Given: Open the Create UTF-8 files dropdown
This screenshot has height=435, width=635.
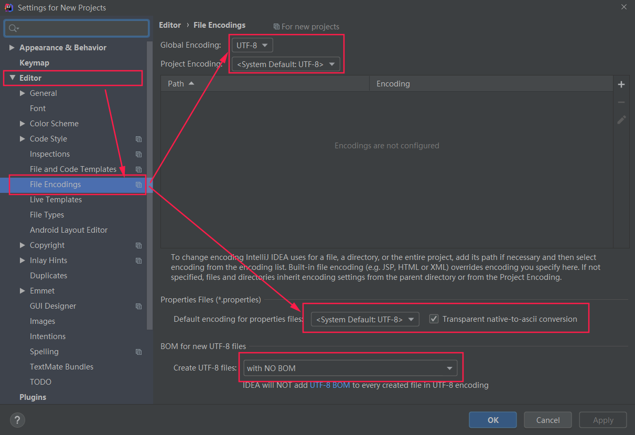Looking at the screenshot, I should (x=350, y=368).
